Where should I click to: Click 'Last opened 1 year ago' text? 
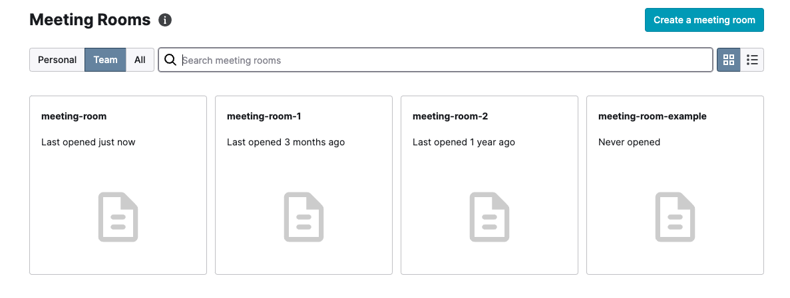464,142
